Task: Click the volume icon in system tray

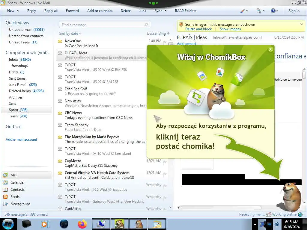Action: 277,224
